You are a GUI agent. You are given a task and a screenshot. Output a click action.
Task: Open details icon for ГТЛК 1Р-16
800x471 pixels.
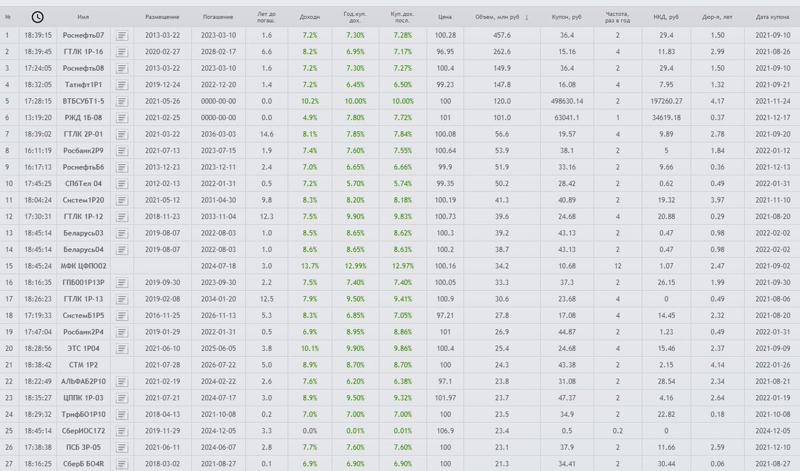[122, 51]
